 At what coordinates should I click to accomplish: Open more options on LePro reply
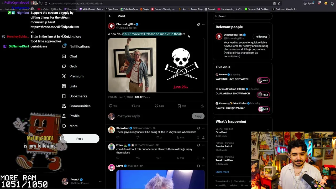[x=203, y=166]
